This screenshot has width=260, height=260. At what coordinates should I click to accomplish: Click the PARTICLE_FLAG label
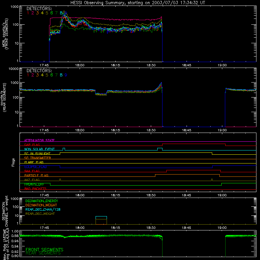click(x=36, y=175)
